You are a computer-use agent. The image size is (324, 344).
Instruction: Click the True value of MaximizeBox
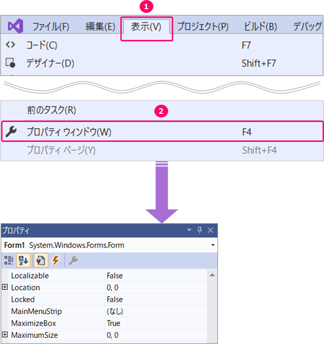[x=114, y=323]
